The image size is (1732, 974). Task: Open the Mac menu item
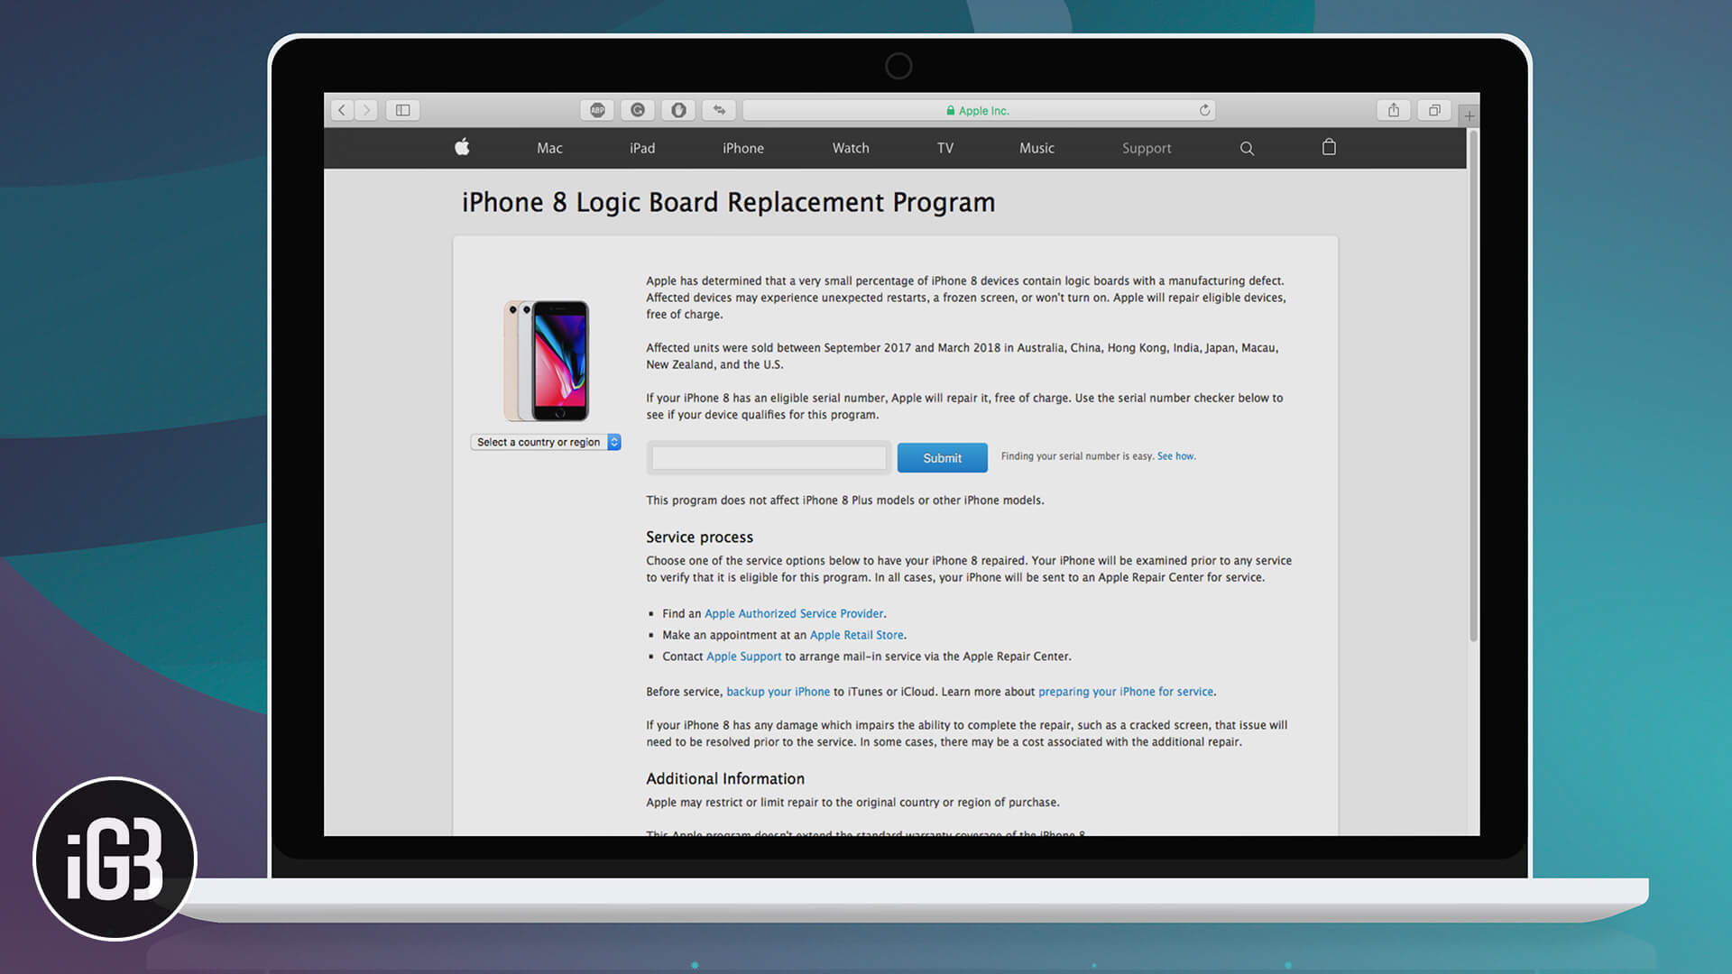coord(549,148)
